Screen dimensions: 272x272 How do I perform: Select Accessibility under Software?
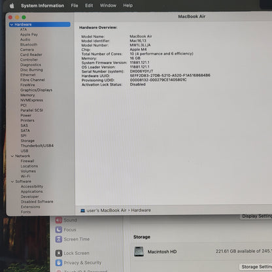[32, 186]
